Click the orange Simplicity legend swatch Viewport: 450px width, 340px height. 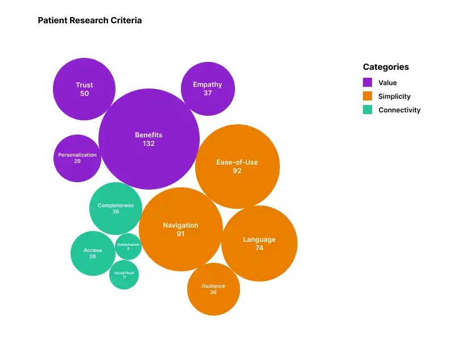(368, 96)
